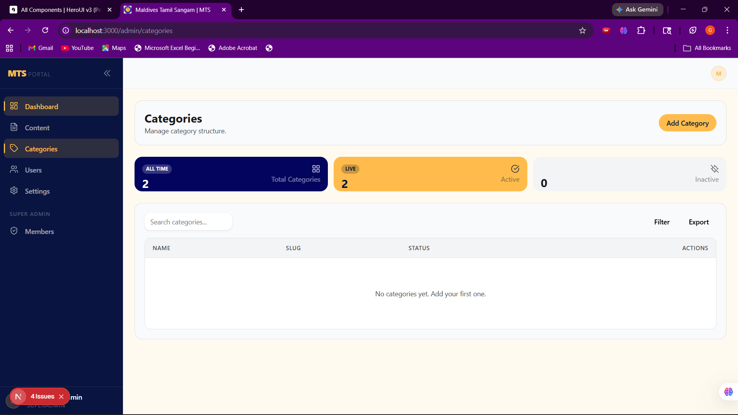738x415 pixels.
Task: Click the Add Category button
Action: click(x=687, y=123)
